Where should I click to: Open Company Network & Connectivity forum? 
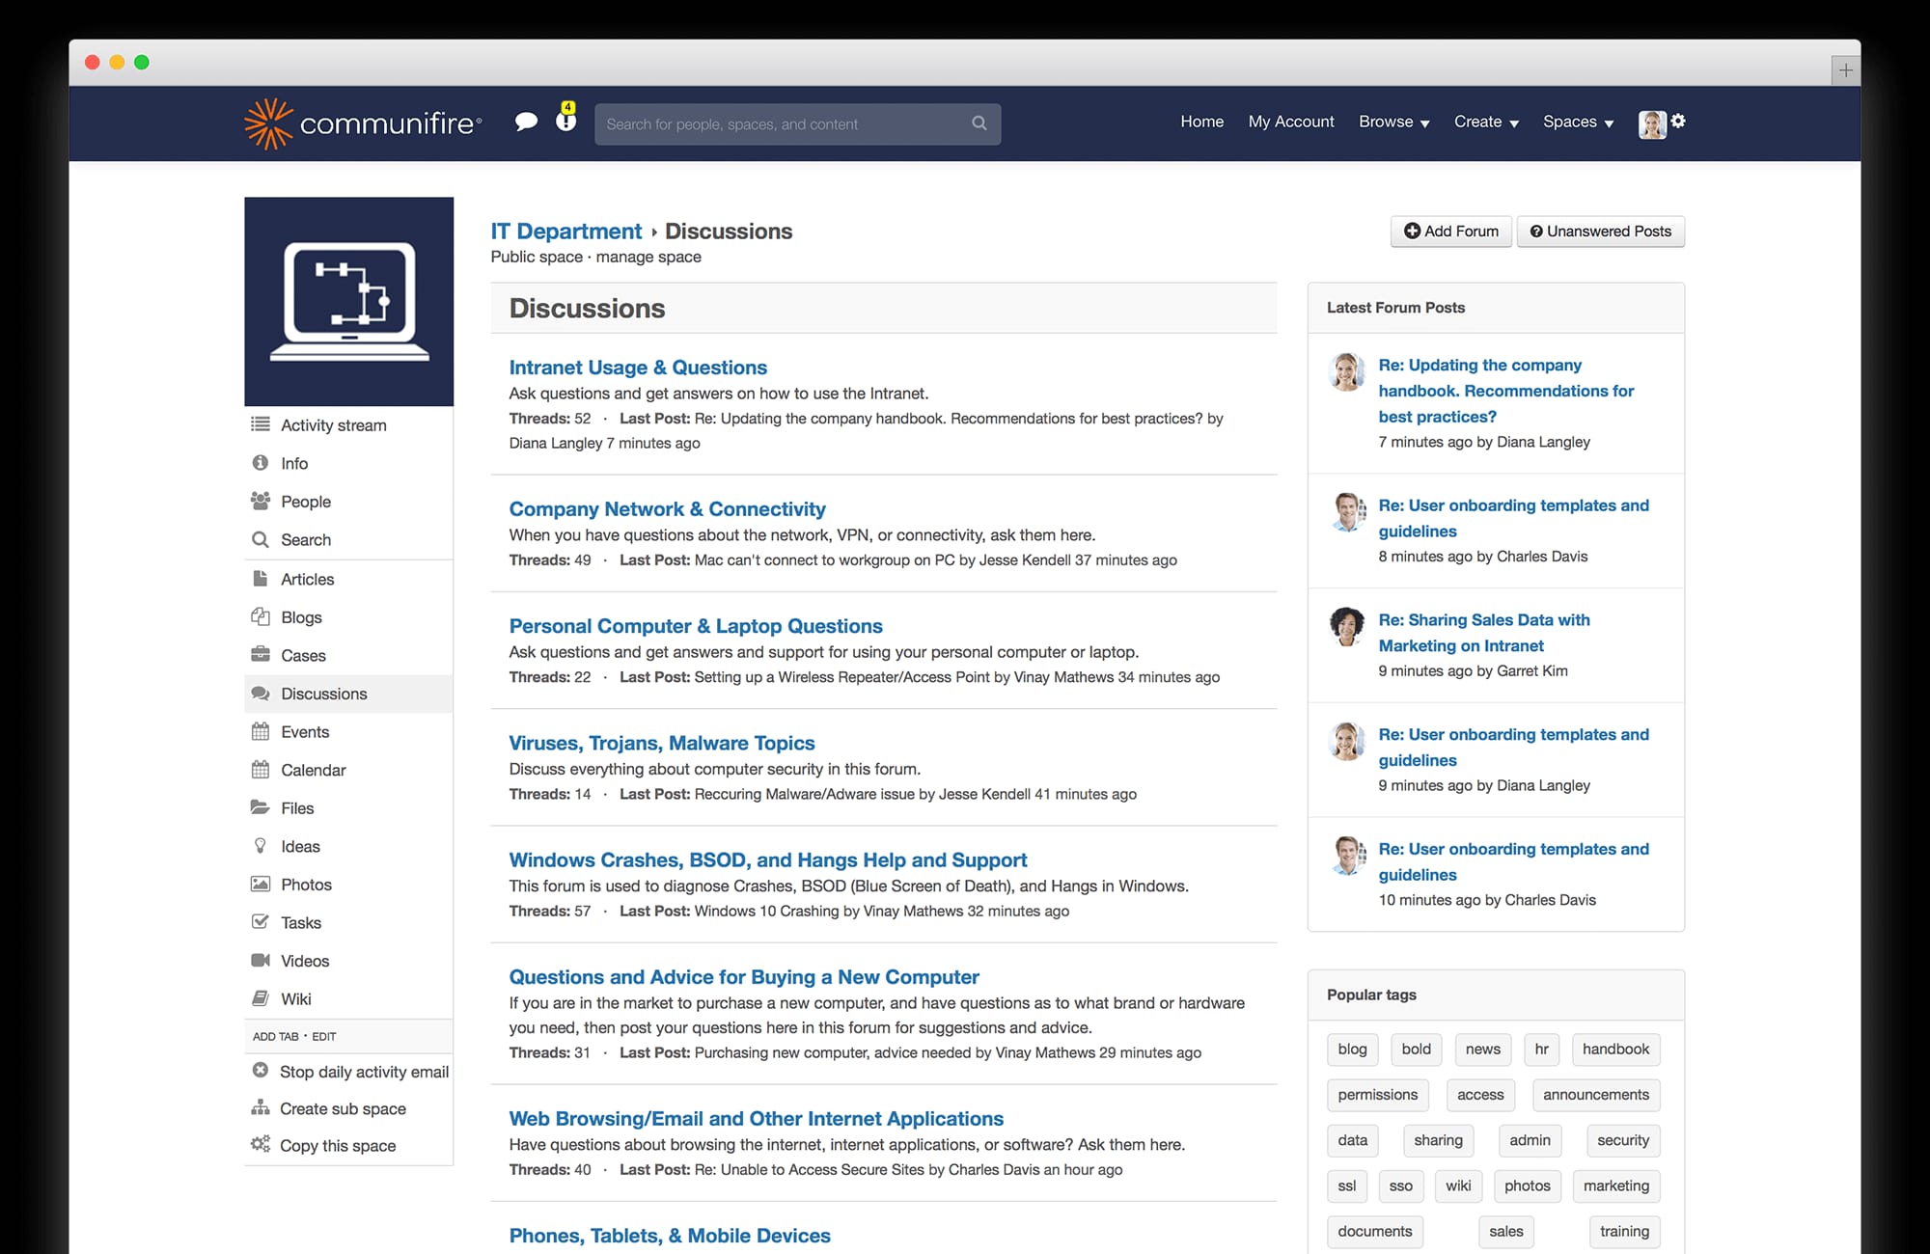[x=667, y=509]
